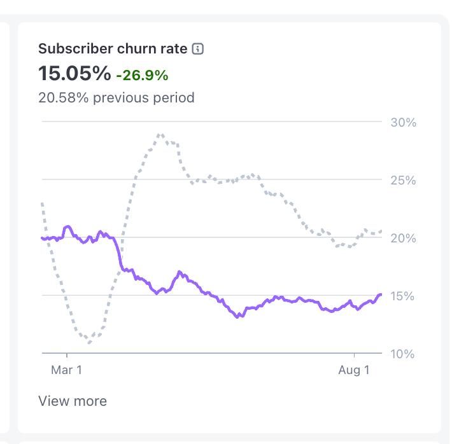Image resolution: width=466 pixels, height=444 pixels.
Task: Click the 15% y-axis label
Action: (403, 296)
